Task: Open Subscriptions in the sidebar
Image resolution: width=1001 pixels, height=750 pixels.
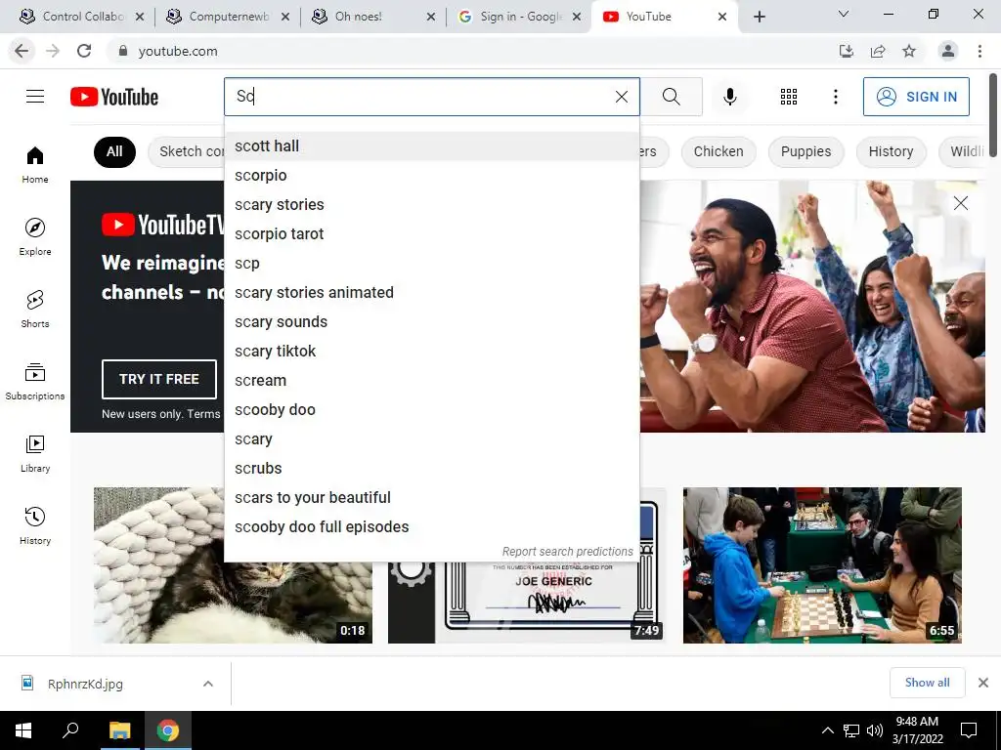Action: [x=35, y=382]
